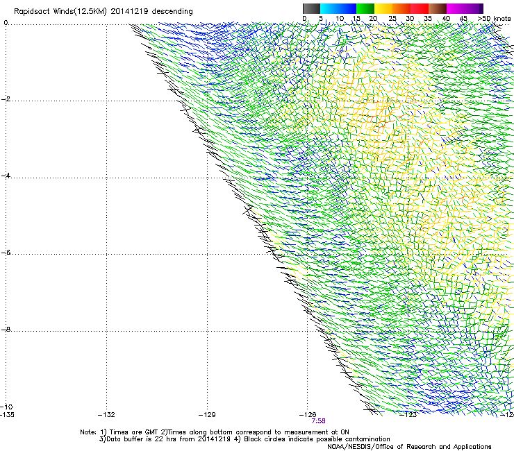Screen dimensions: 514x451
Task: Click the latitude label '-2'
Action: click(x=6, y=99)
